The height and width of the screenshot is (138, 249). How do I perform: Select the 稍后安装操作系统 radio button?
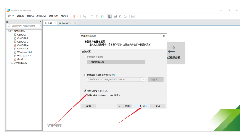[x=85, y=91]
